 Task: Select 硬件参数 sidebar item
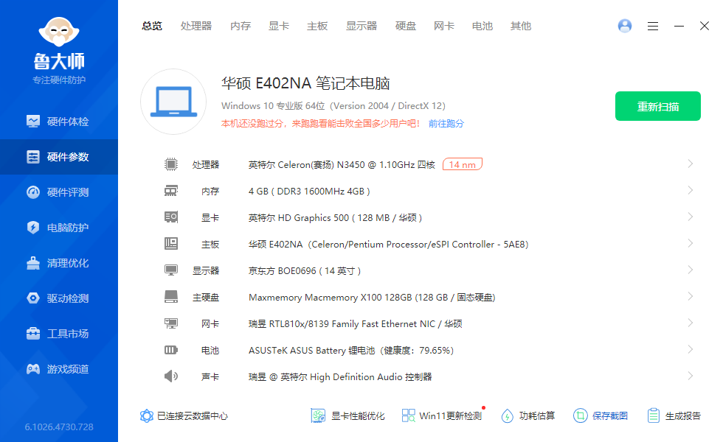59,157
